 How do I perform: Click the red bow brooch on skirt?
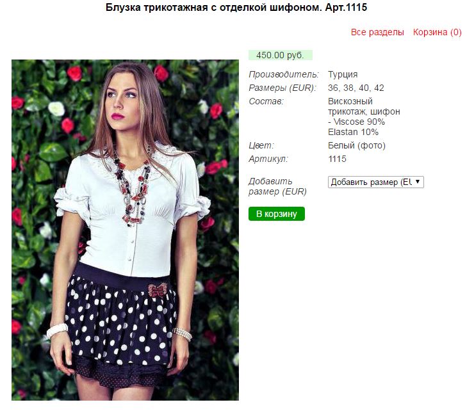pyautogui.click(x=158, y=289)
